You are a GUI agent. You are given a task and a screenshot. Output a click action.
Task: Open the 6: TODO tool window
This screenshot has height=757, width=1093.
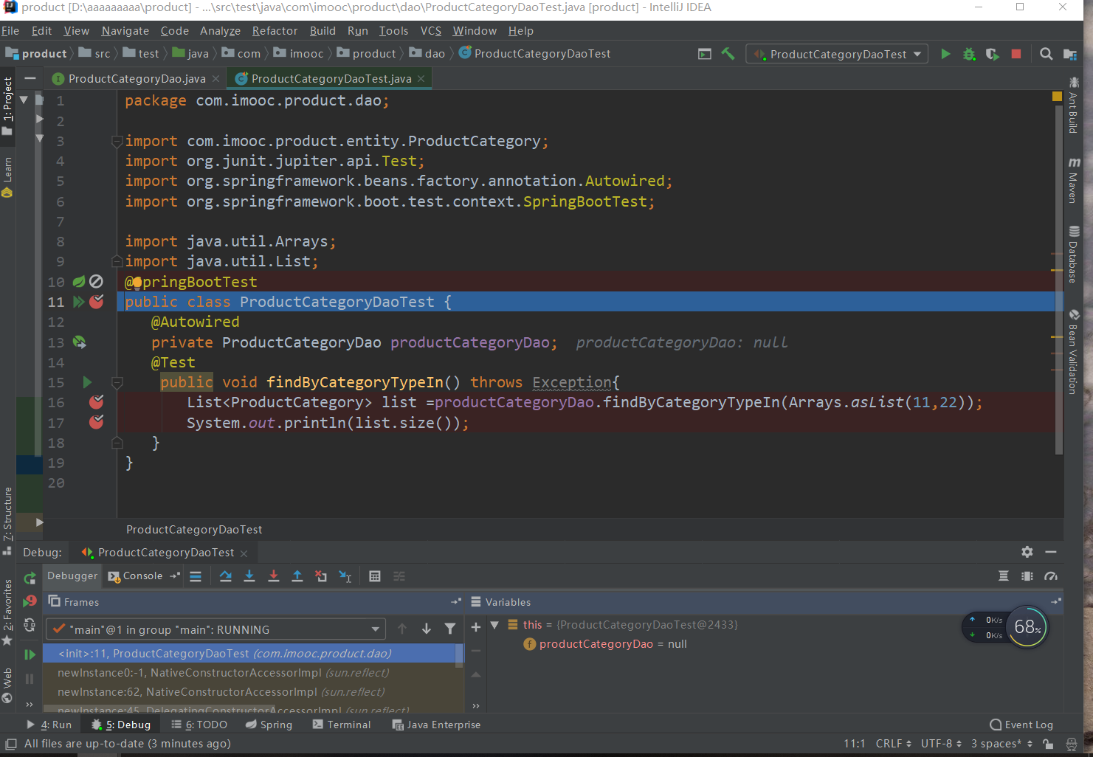[199, 725]
